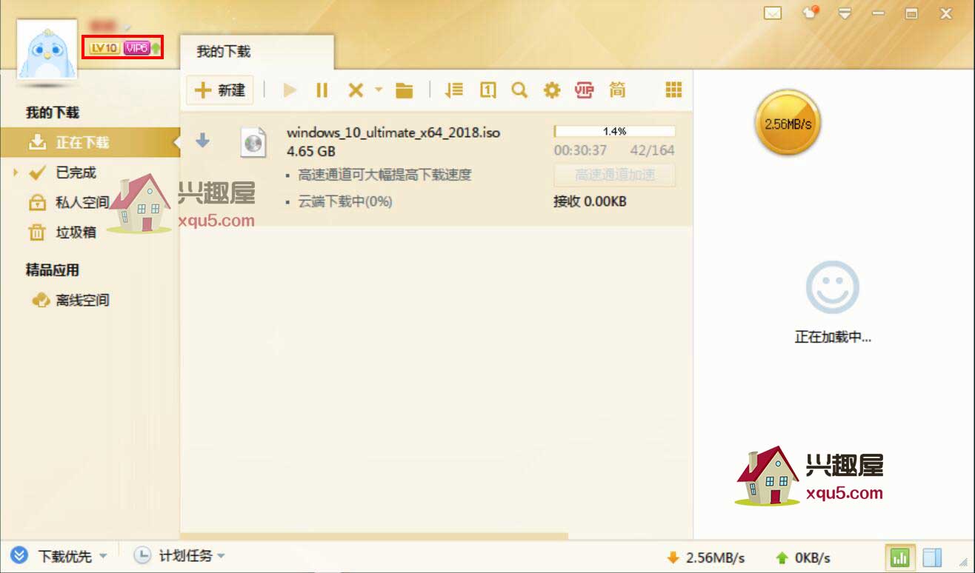Click the red VIP toolbar icon

(x=585, y=90)
